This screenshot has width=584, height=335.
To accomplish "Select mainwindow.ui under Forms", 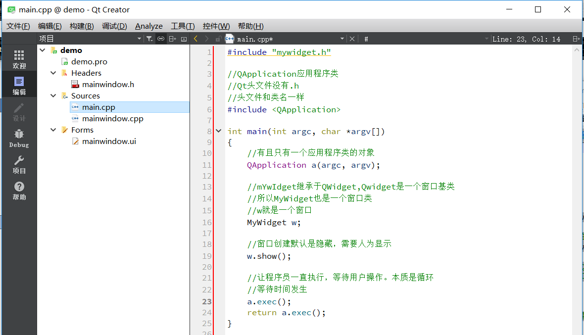I will pos(109,142).
